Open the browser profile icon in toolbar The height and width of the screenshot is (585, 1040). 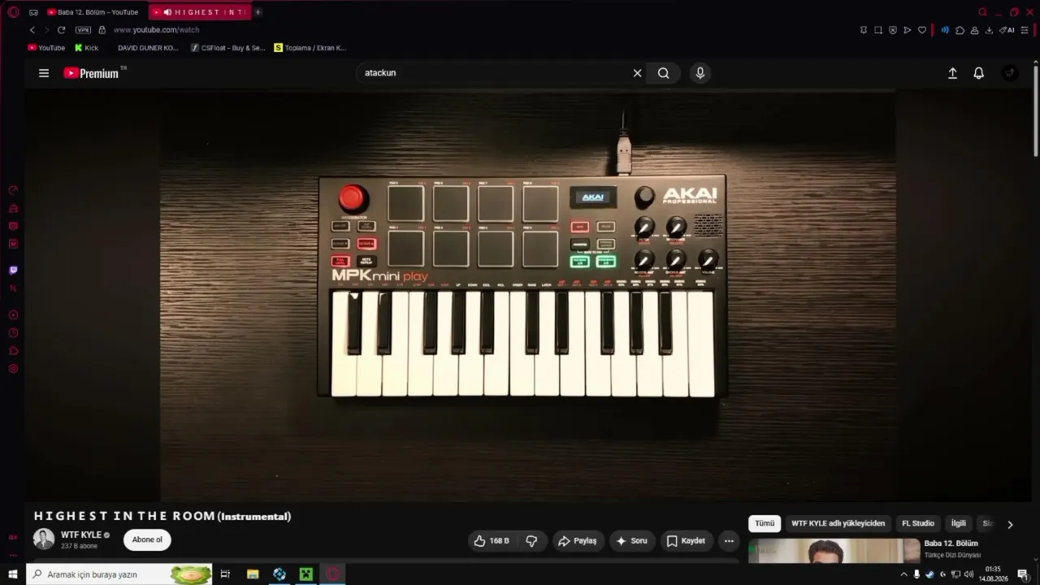point(974,30)
